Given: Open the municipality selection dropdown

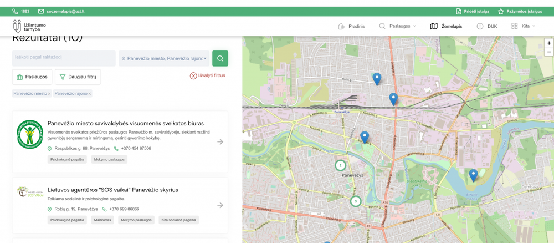Looking at the screenshot, I should pyautogui.click(x=165, y=58).
